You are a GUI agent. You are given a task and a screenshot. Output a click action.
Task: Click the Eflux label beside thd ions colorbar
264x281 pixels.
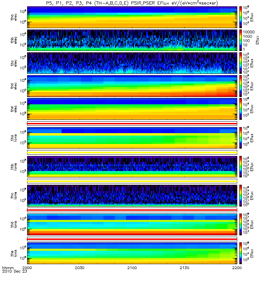click(x=252, y=224)
